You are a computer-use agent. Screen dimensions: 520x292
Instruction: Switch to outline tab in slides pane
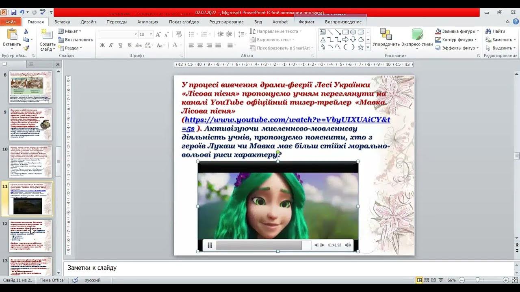coord(31,64)
